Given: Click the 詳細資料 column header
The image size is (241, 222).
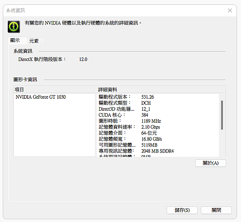Looking at the screenshot, I should point(108,90).
